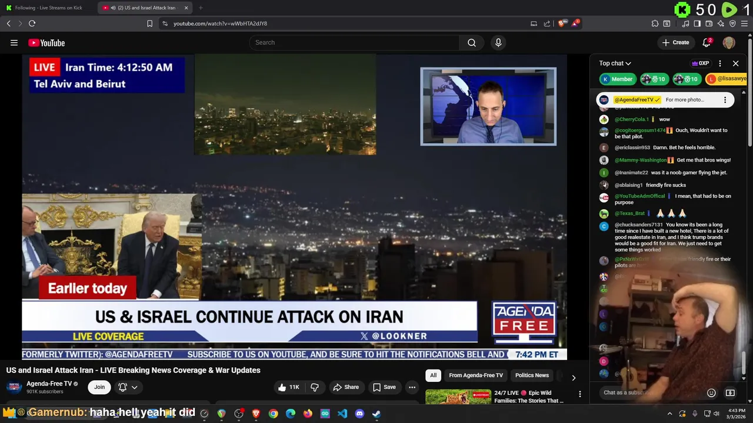Click the browser address bar URL
Image resolution: width=753 pixels, height=423 pixels.
[220, 23]
